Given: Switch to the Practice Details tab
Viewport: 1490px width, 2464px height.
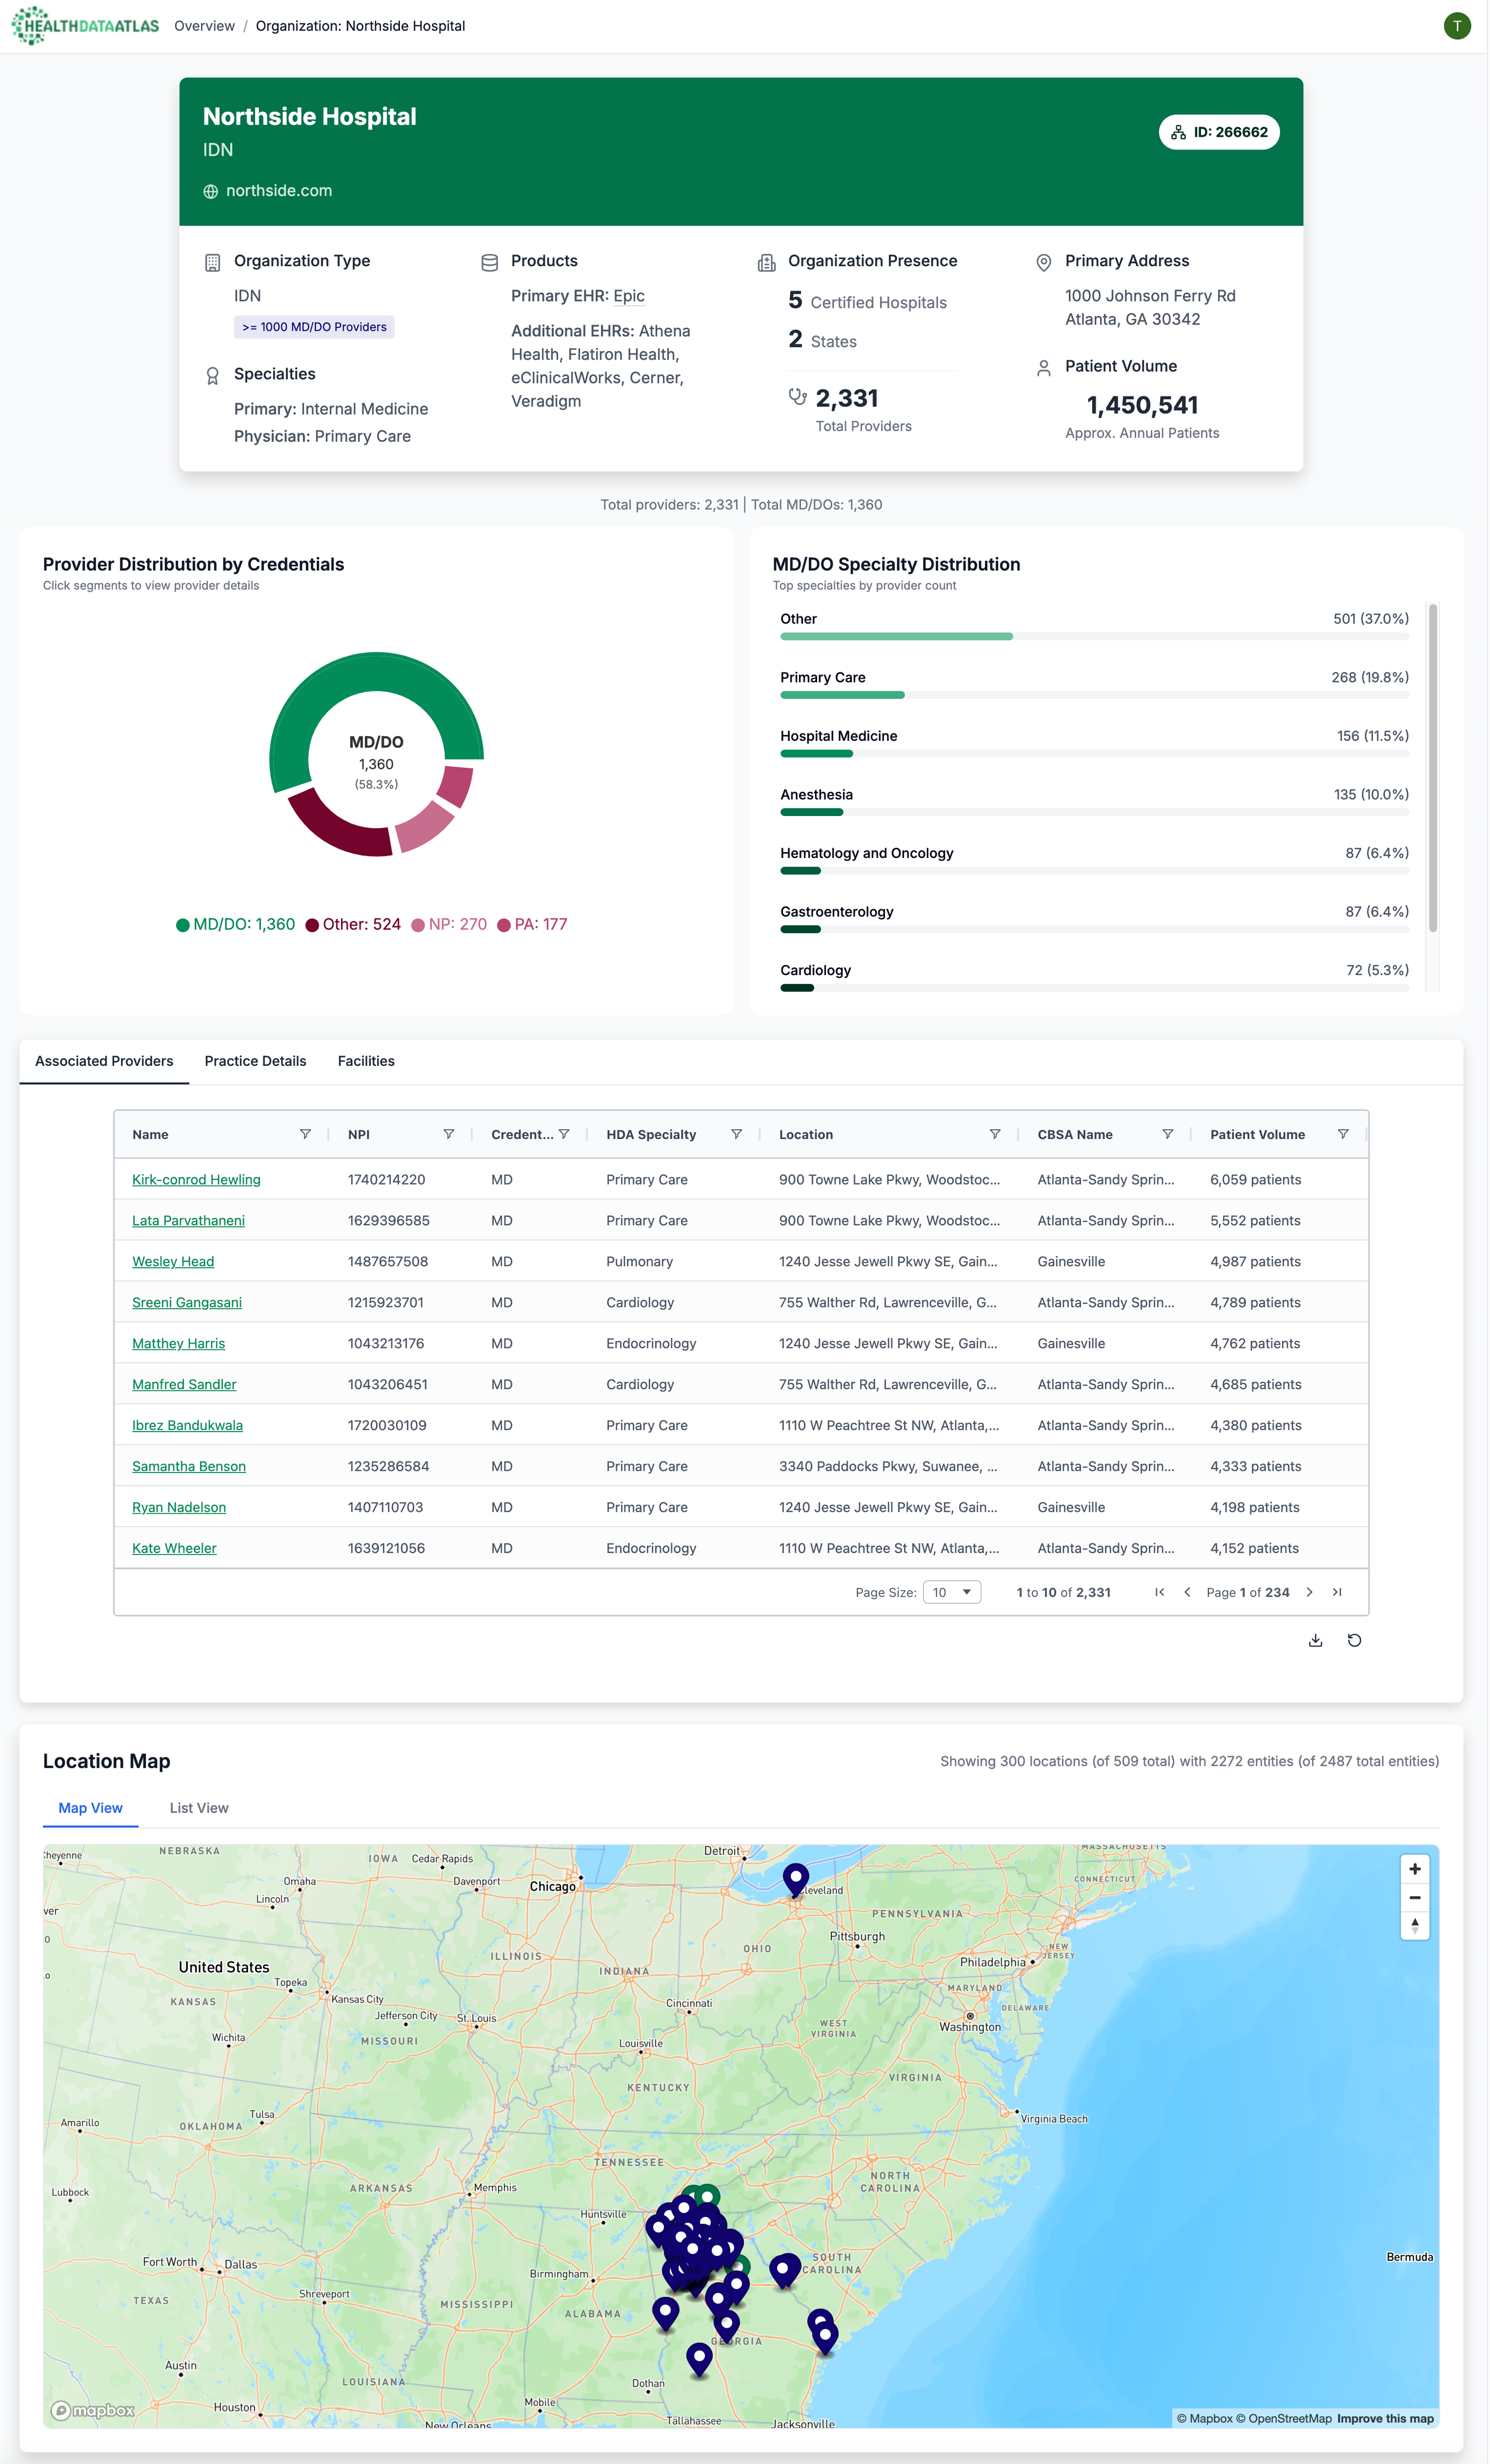Looking at the screenshot, I should pyautogui.click(x=255, y=1061).
